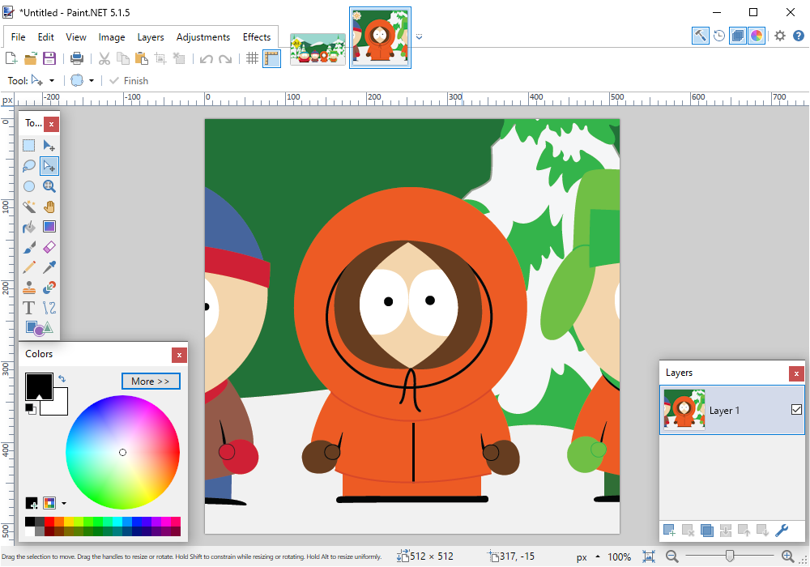Open the File menu
810x567 pixels.
(x=18, y=37)
